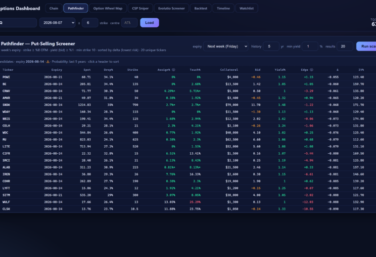This screenshot has width=376, height=257.
Task: Expand the Next week (Friday) expiry selector
Action: [226, 46]
